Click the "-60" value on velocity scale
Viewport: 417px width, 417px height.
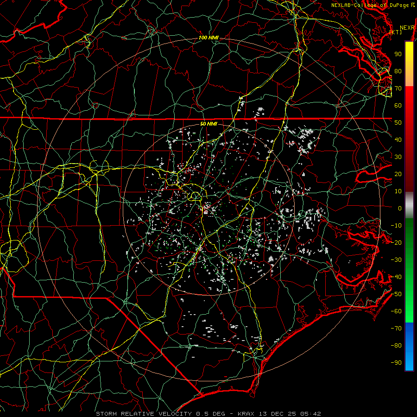click(396, 311)
